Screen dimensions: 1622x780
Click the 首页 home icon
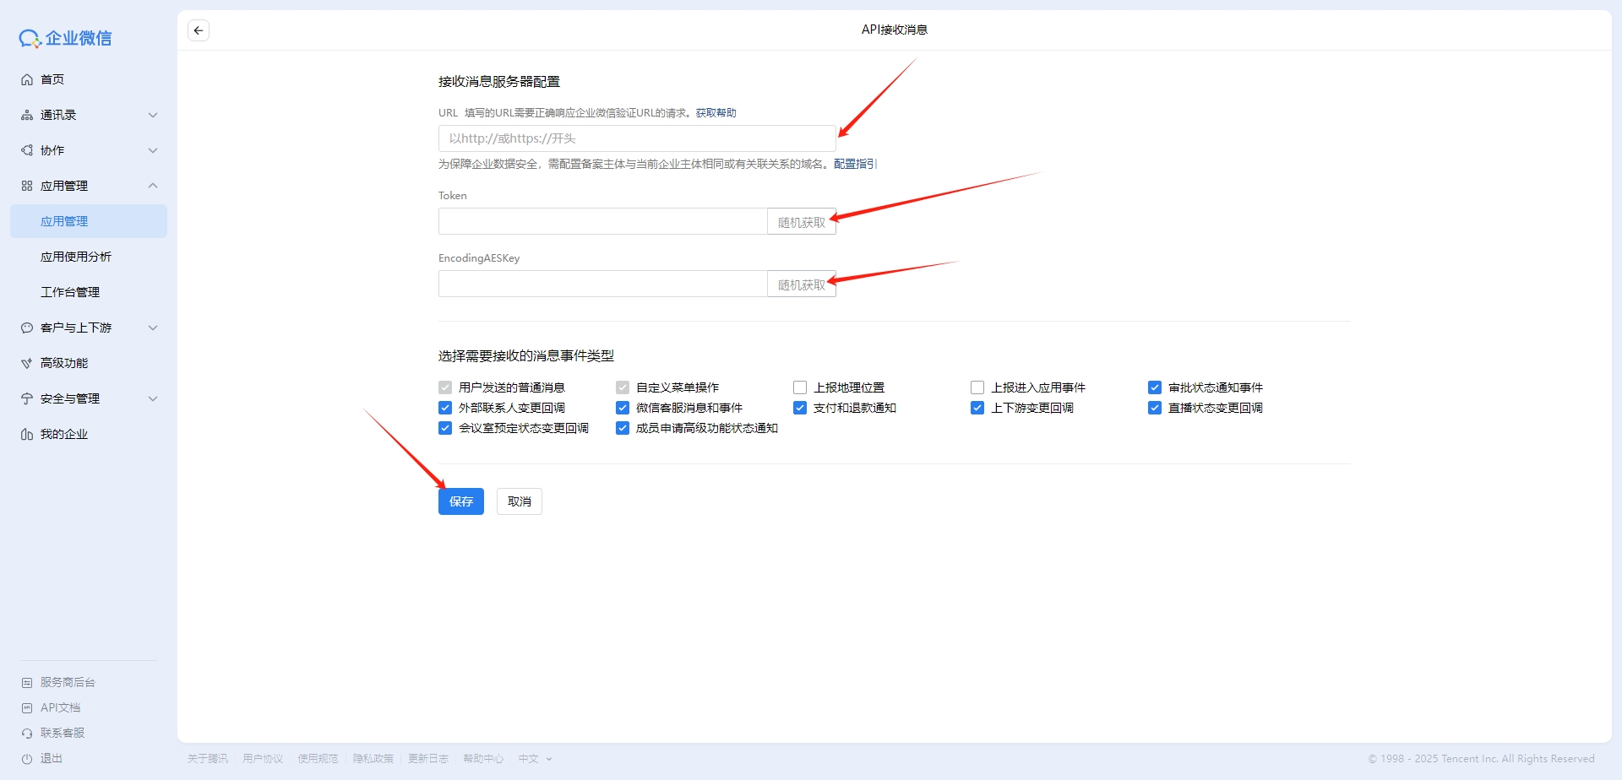pos(27,79)
